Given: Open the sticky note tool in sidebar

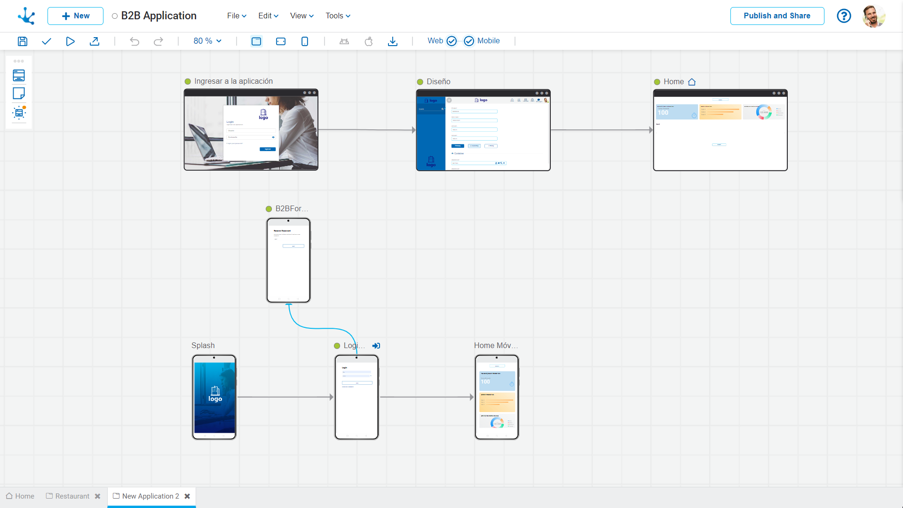Looking at the screenshot, I should [x=19, y=94].
